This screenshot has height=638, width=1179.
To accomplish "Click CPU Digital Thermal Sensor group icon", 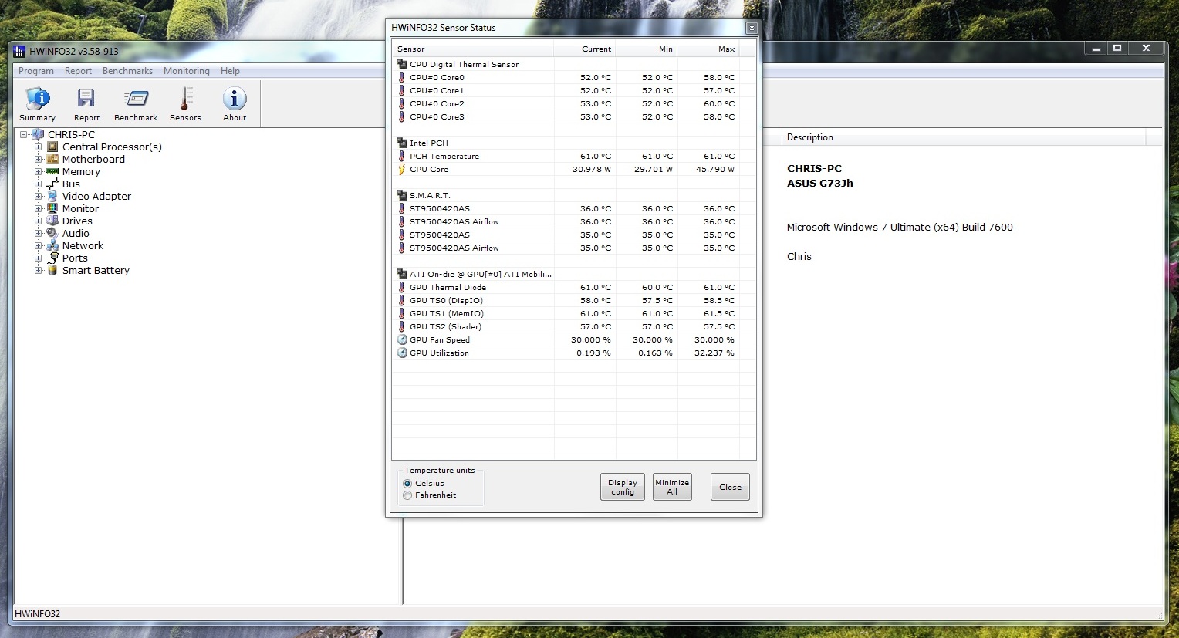I will coord(402,64).
